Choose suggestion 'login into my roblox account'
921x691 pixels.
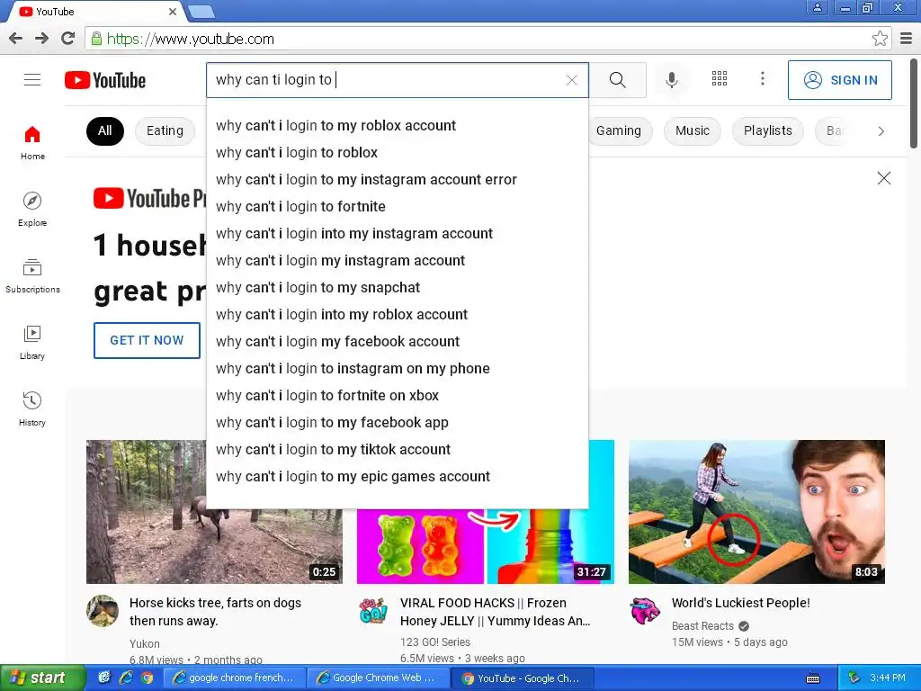tap(397, 315)
